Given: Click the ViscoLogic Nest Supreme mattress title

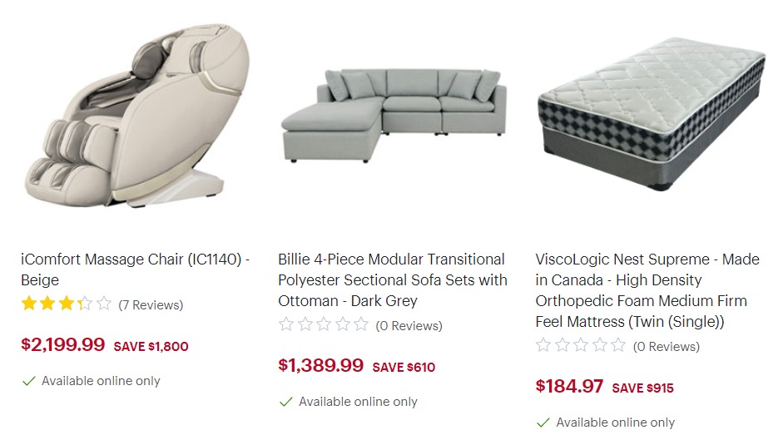Looking at the screenshot, I should pos(647,290).
